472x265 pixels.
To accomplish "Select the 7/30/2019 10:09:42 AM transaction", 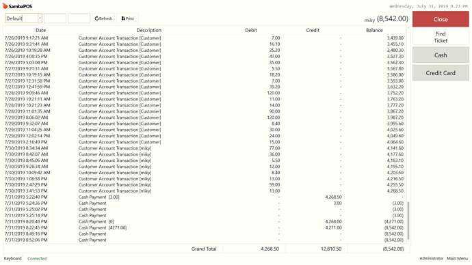I will click(205, 173).
